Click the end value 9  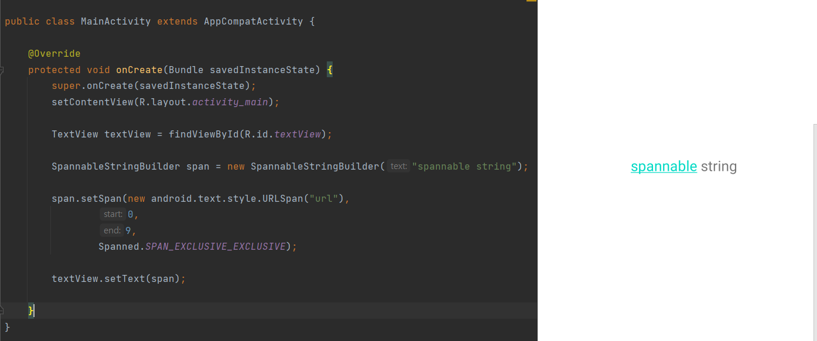point(128,230)
